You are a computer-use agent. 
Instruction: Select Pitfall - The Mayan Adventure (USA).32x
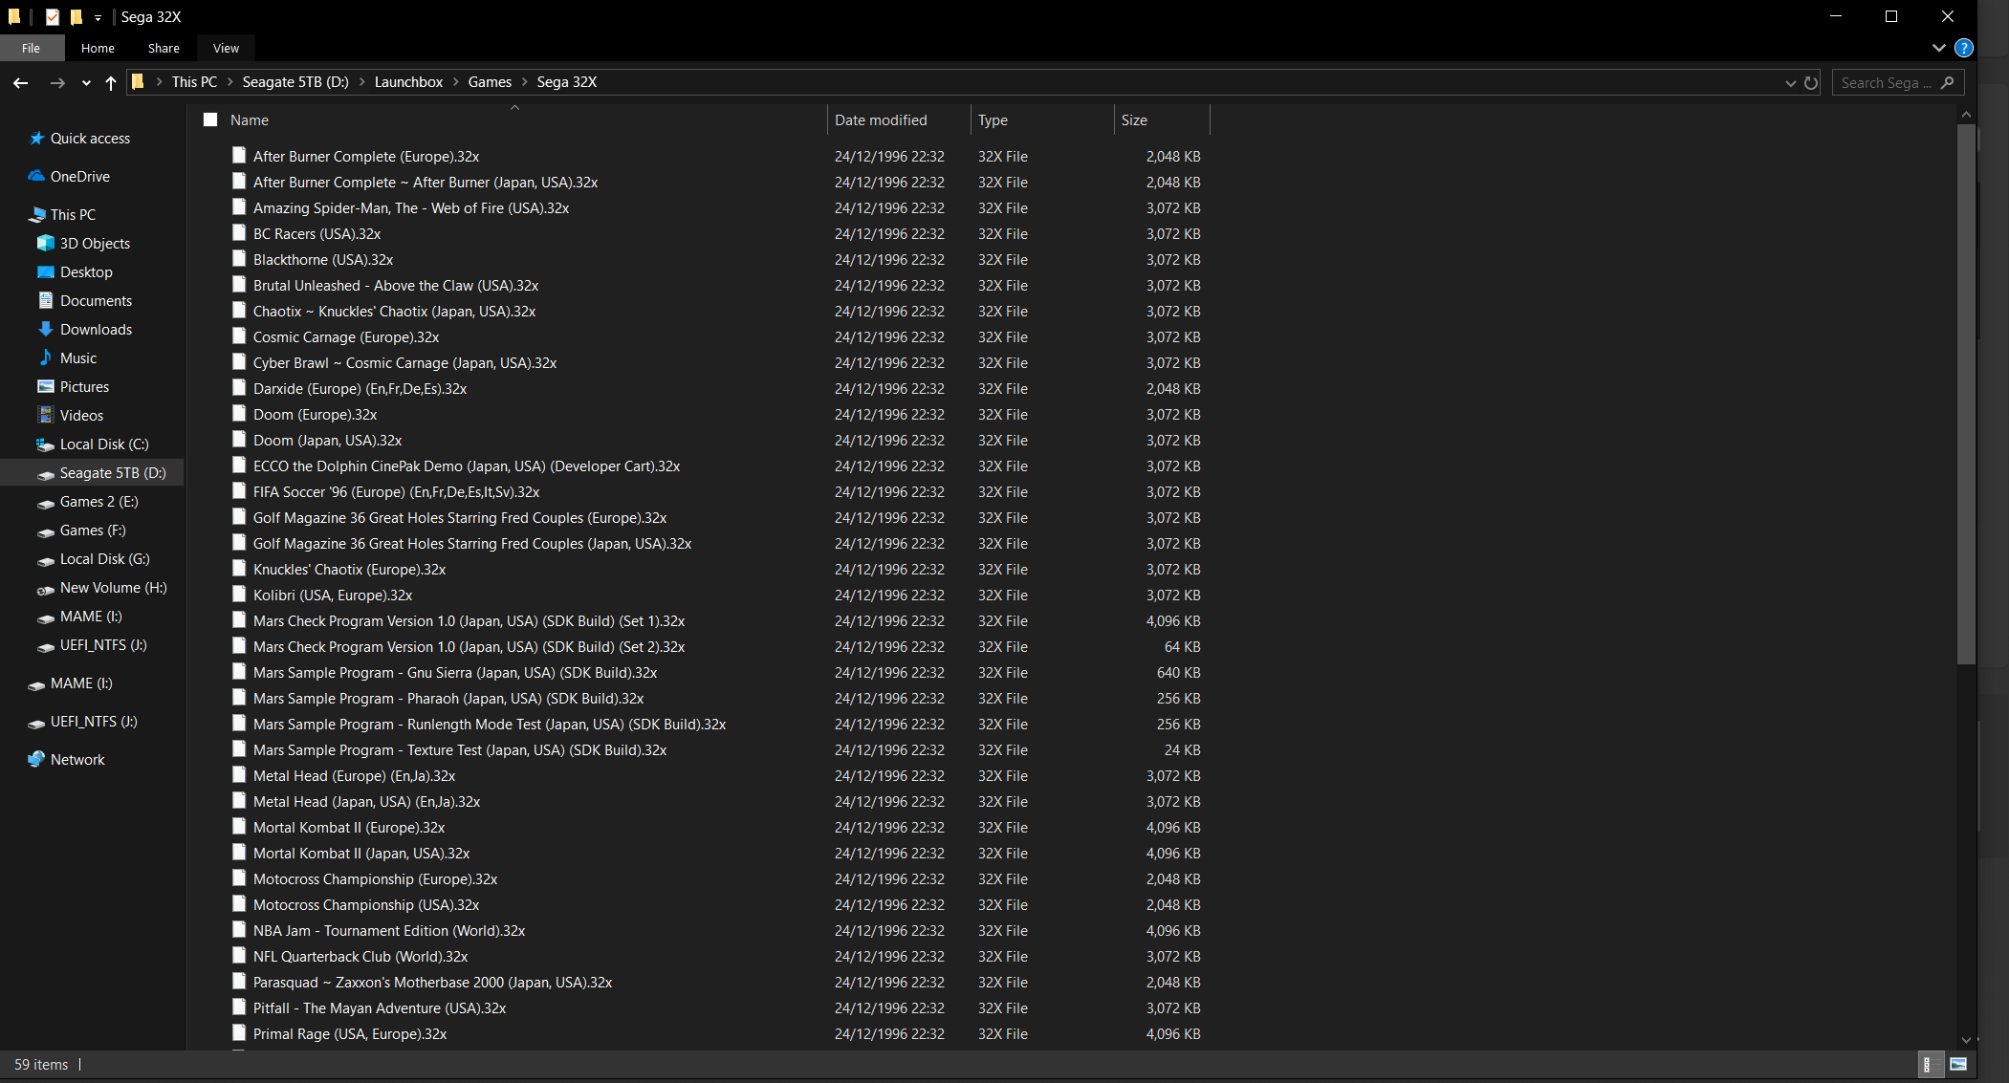coord(380,1007)
